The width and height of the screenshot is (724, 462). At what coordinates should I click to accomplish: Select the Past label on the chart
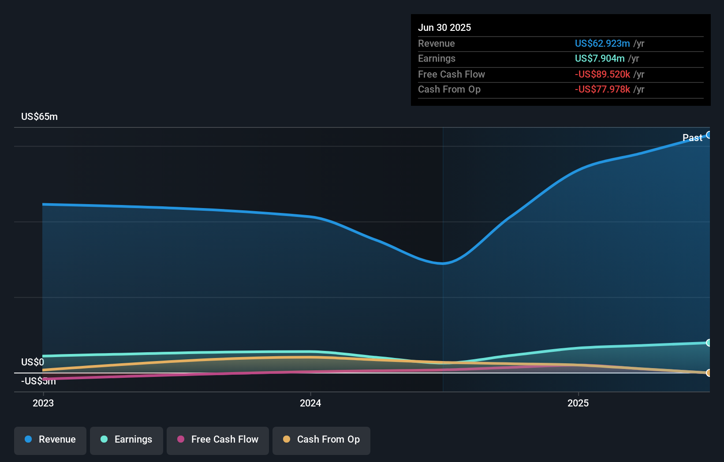(x=692, y=138)
